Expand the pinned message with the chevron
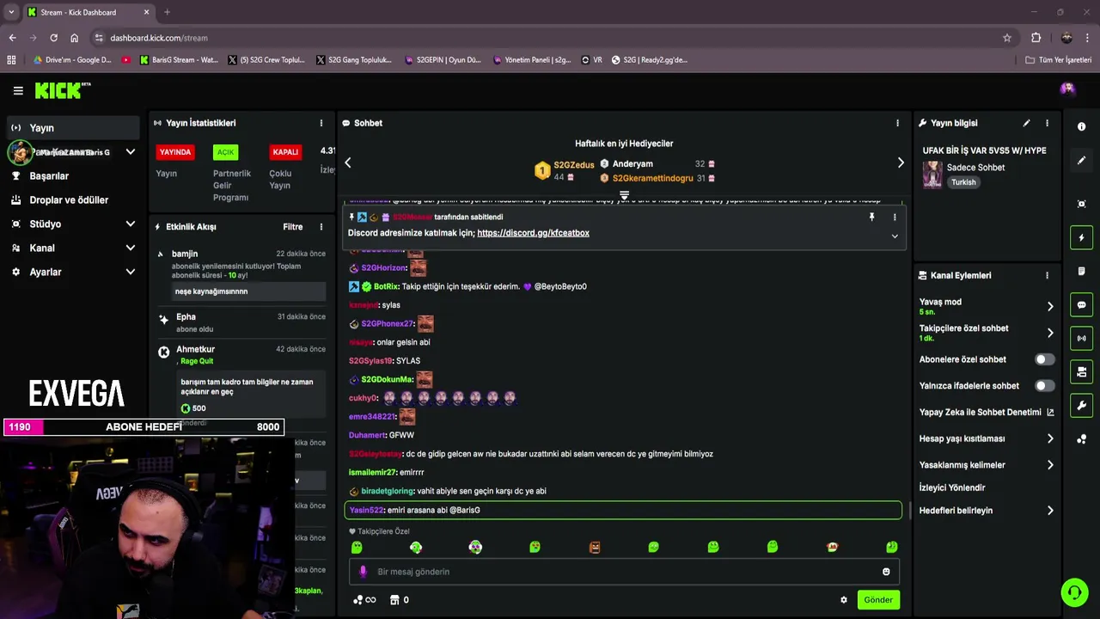This screenshot has height=619, width=1100. [895, 236]
